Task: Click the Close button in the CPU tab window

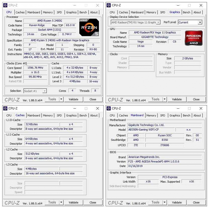Action: point(93,99)
